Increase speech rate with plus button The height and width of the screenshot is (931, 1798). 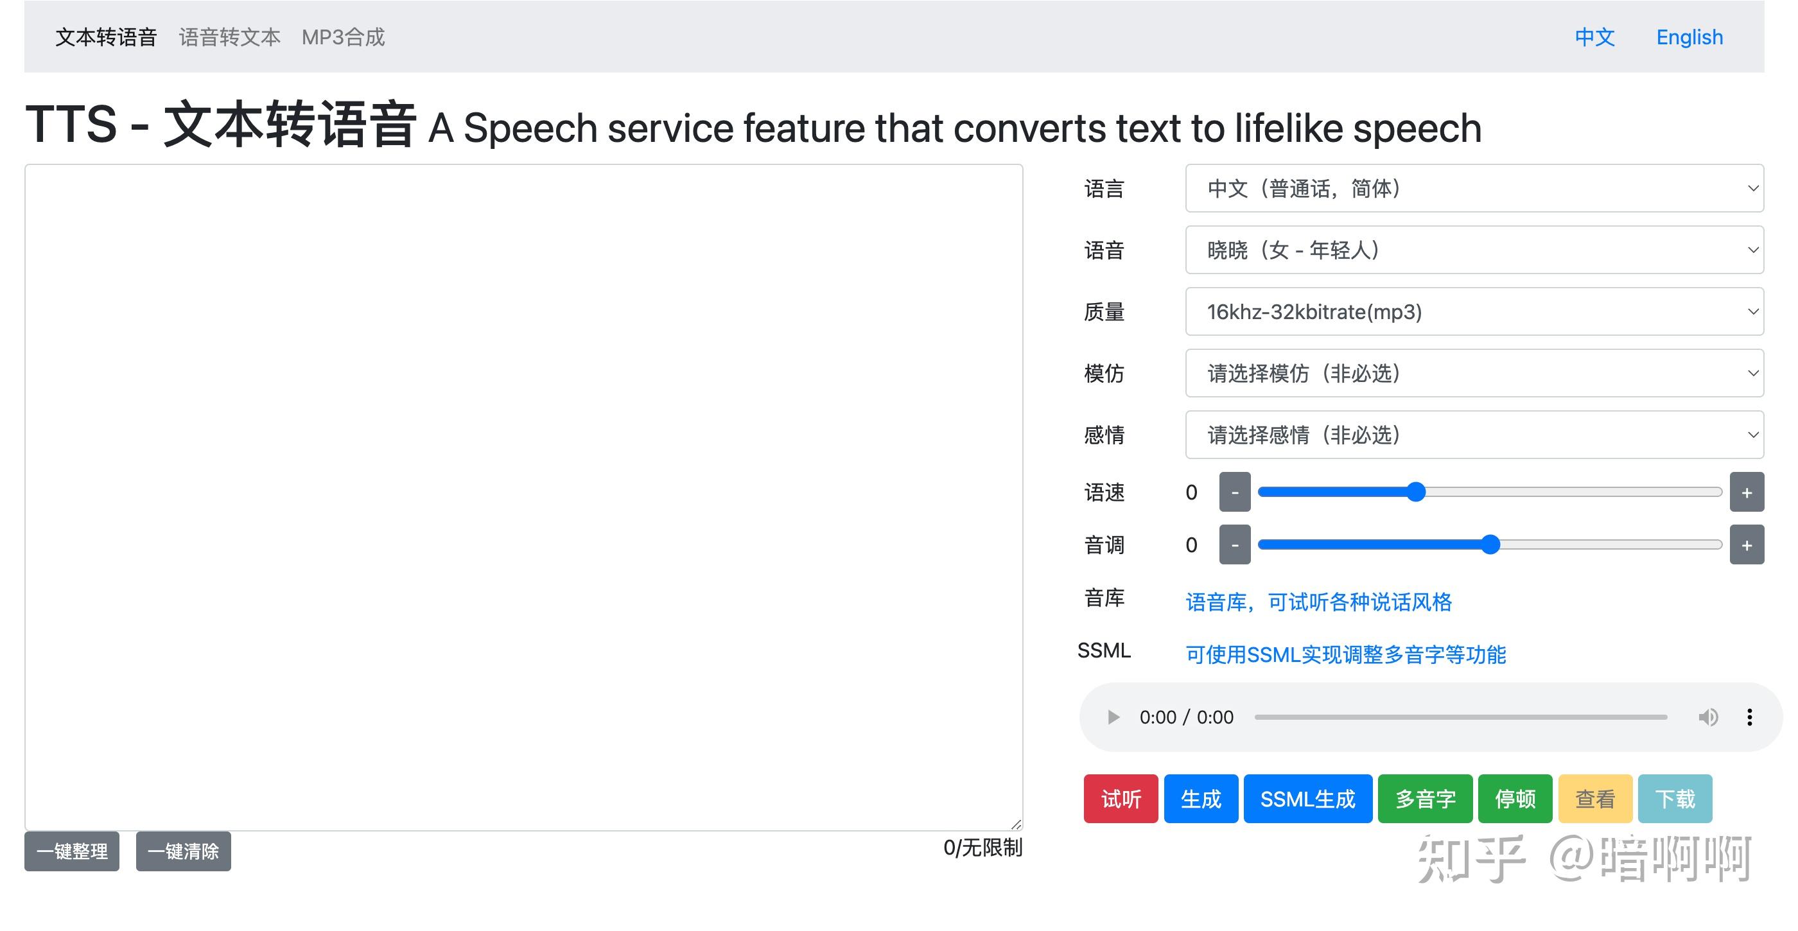[x=1747, y=492]
